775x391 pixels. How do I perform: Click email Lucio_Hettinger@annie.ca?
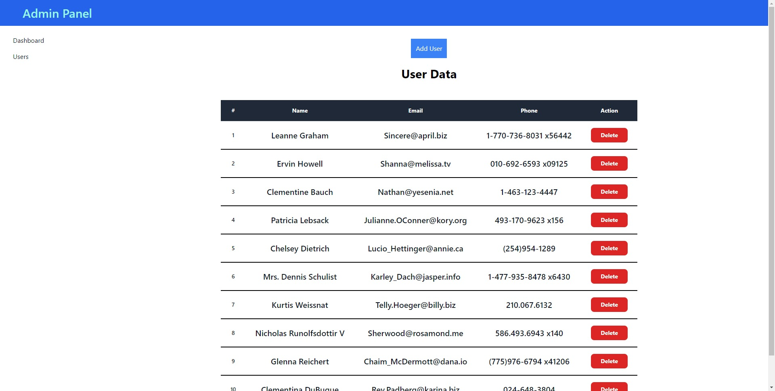tap(415, 249)
